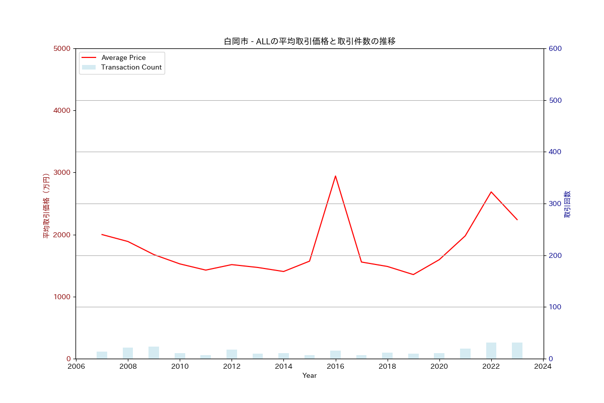Screen dimensions: 604x403
Task: Click the red line's endpoint at 2023
Action: tap(517, 220)
